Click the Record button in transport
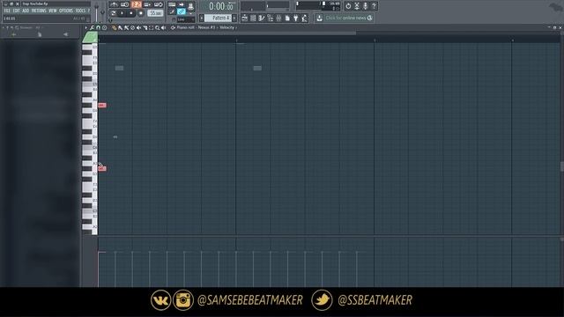This screenshot has width=564, height=317. pyautogui.click(x=141, y=13)
